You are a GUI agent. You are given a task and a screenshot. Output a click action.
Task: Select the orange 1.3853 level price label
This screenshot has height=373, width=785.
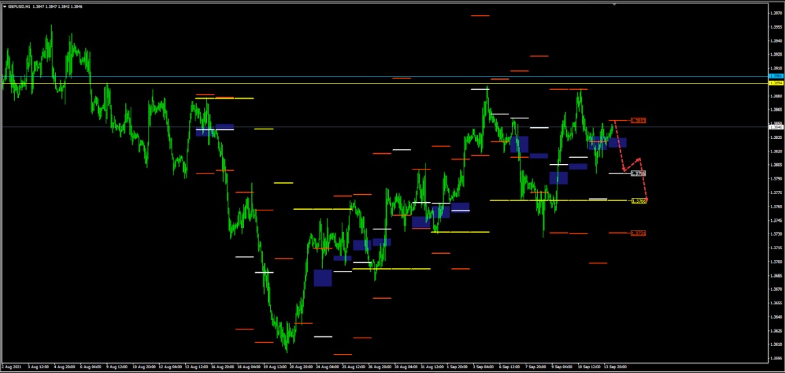[638, 120]
